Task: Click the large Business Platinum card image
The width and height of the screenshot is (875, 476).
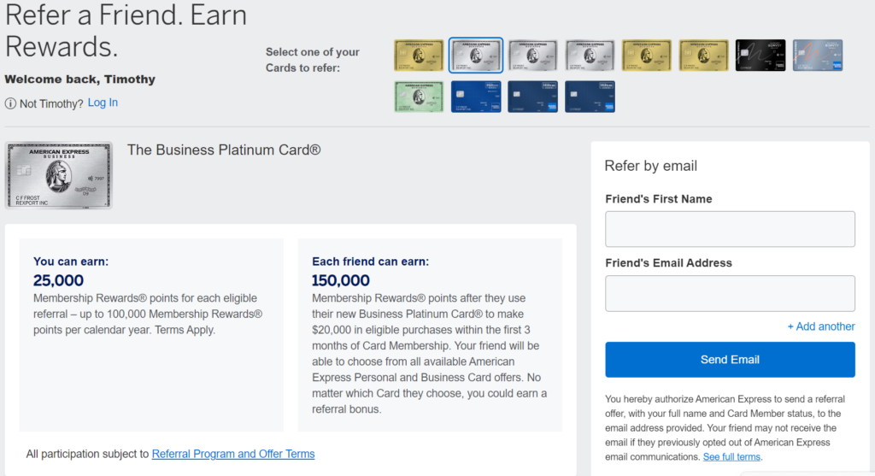Action: coord(59,175)
